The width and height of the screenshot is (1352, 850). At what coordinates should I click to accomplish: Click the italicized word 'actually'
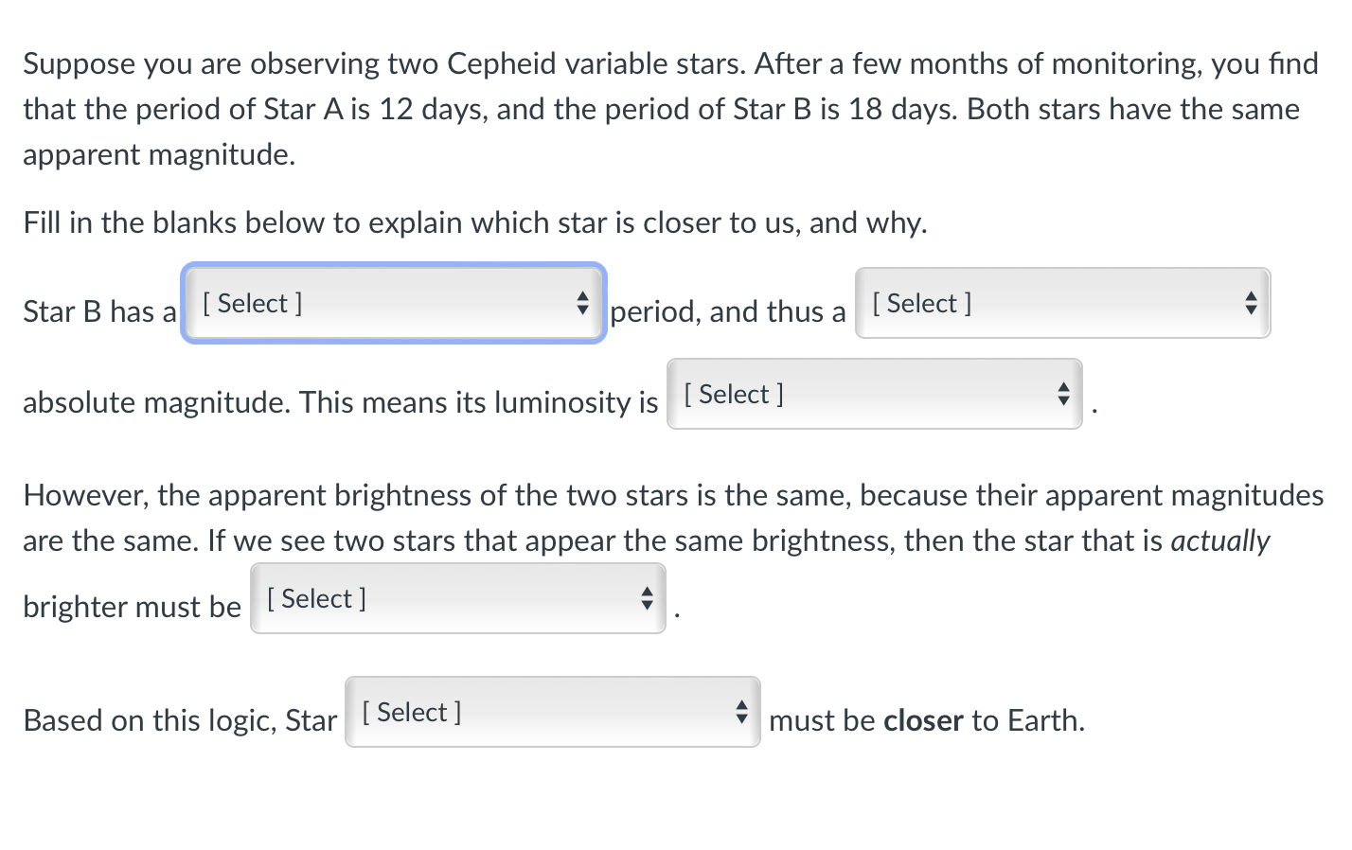tap(1220, 540)
